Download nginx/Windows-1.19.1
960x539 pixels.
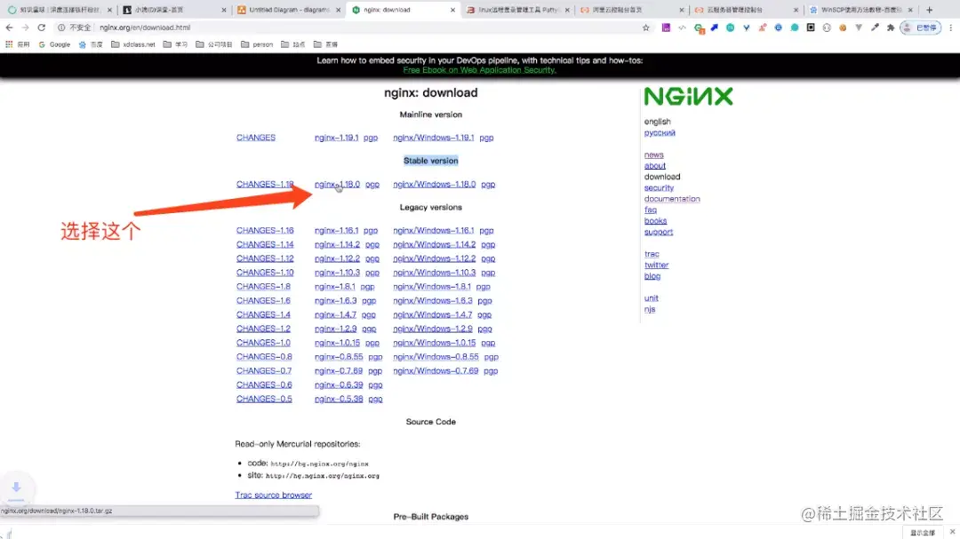(434, 138)
